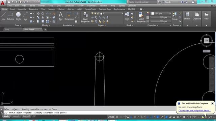Viewport: 216px width, 121px height.
Task: Click the Erase tool icon
Action: 54,13
